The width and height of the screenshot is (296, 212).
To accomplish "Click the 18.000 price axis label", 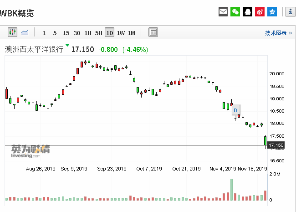I will 277,124.
